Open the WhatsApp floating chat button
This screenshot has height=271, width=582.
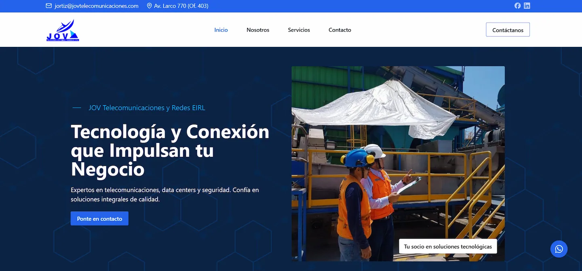click(x=559, y=249)
